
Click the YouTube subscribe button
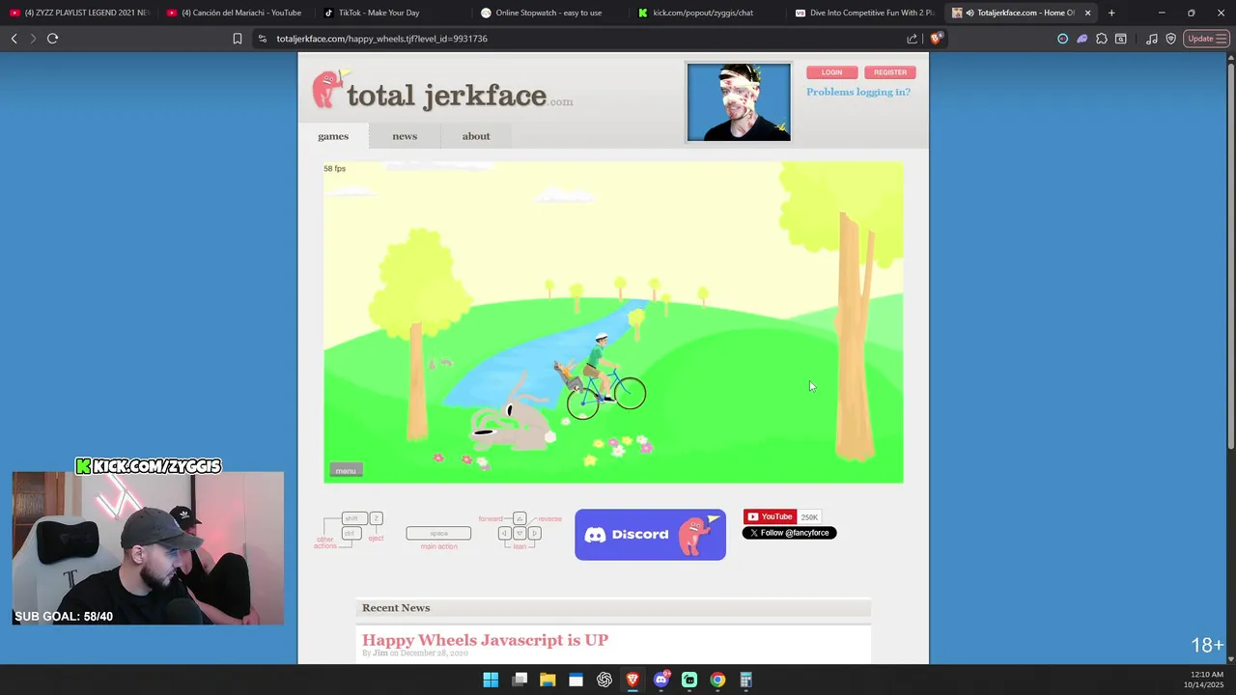[770, 516]
